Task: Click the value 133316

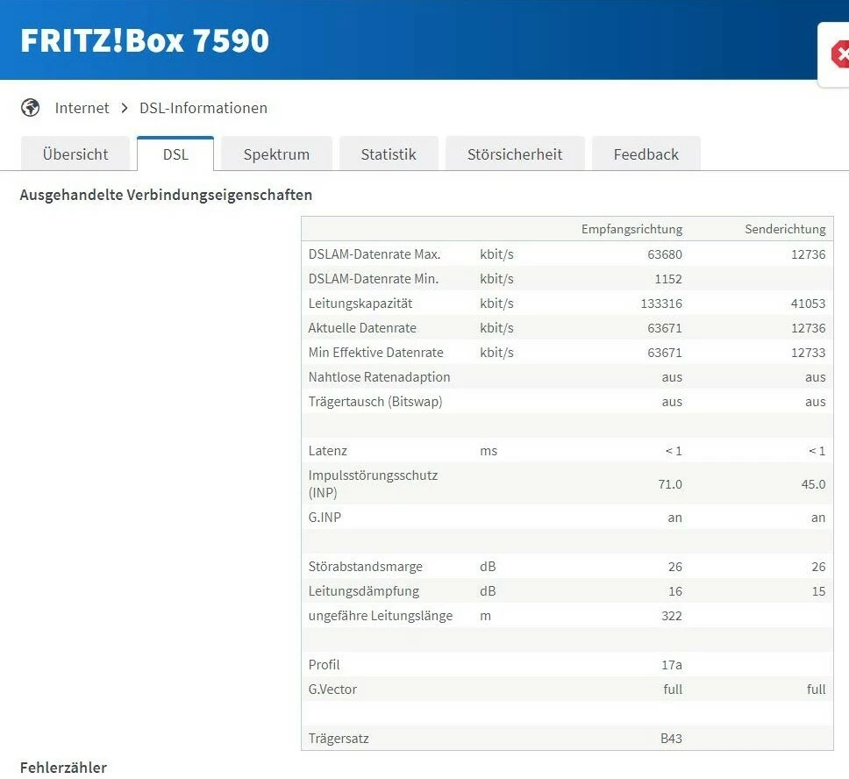Action: pyautogui.click(x=661, y=304)
